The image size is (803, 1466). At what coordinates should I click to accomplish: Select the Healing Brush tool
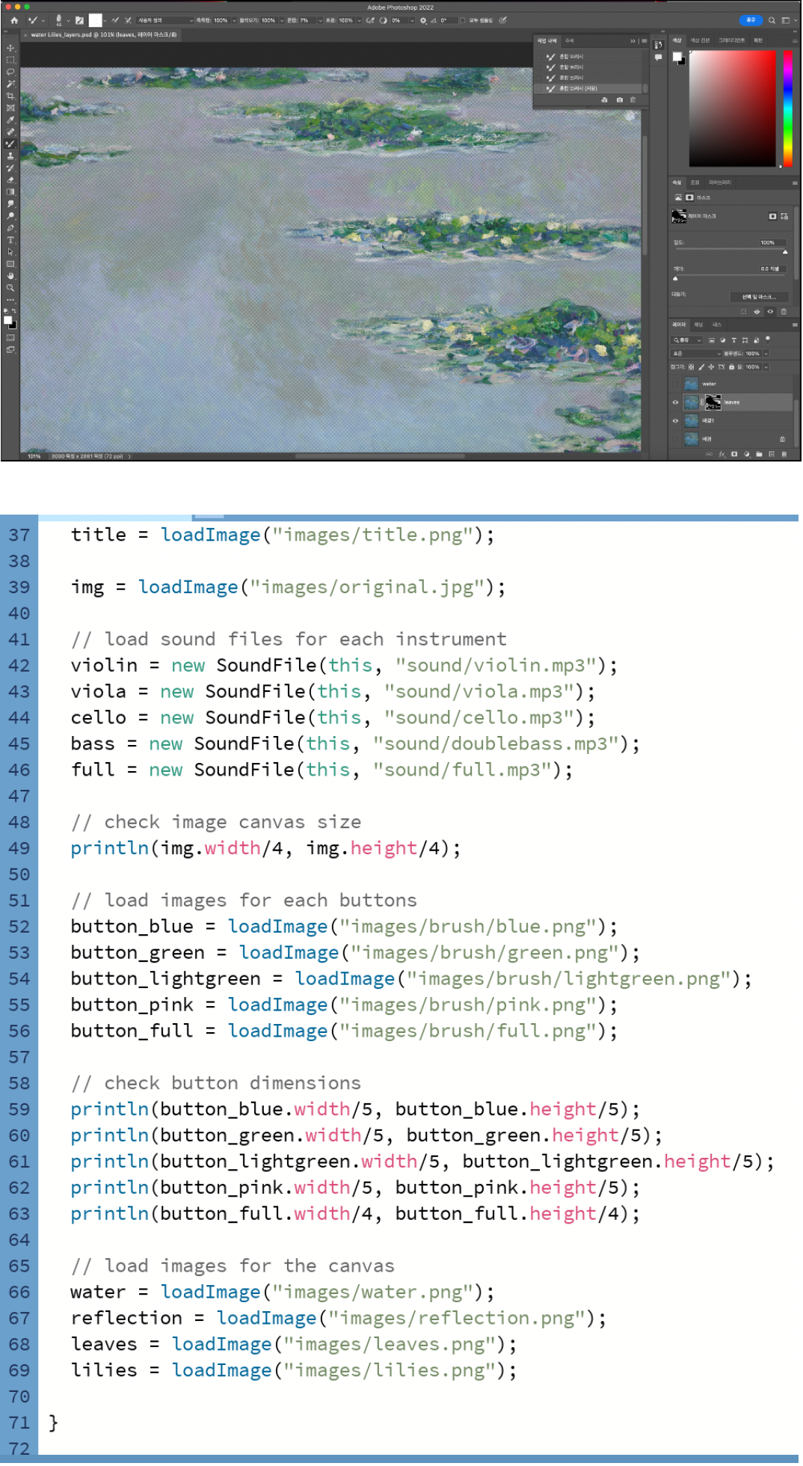10,132
